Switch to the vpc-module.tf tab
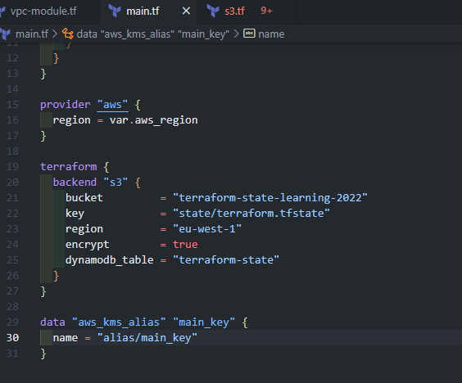Screen dimensions: 462x383 tap(43, 11)
